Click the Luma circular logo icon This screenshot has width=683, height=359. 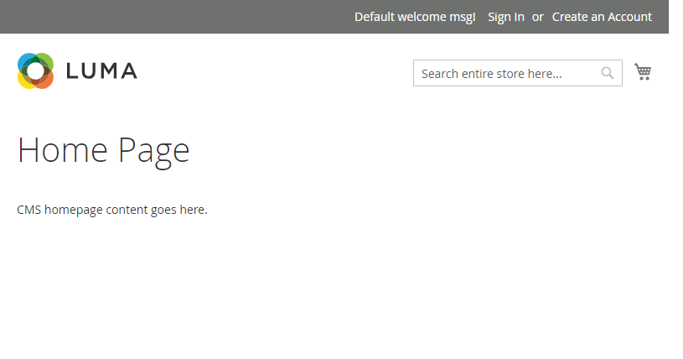[x=35, y=71]
